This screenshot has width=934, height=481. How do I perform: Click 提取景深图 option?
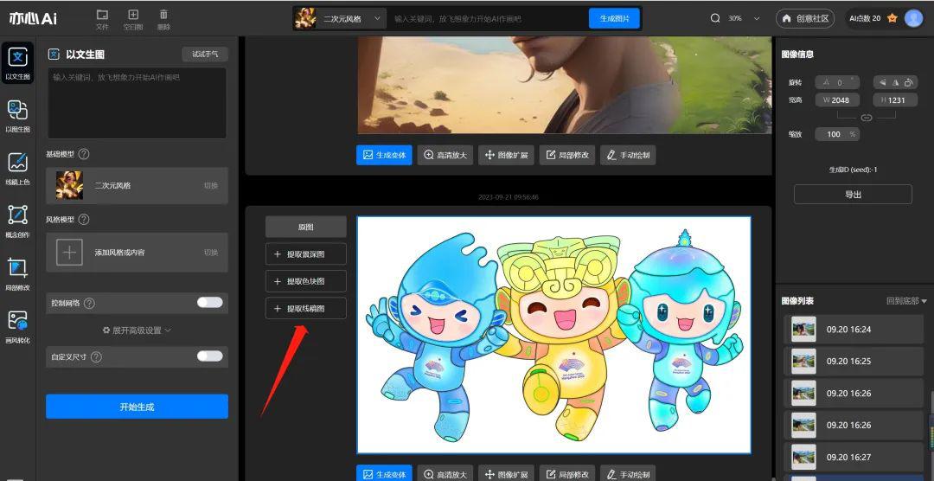305,254
